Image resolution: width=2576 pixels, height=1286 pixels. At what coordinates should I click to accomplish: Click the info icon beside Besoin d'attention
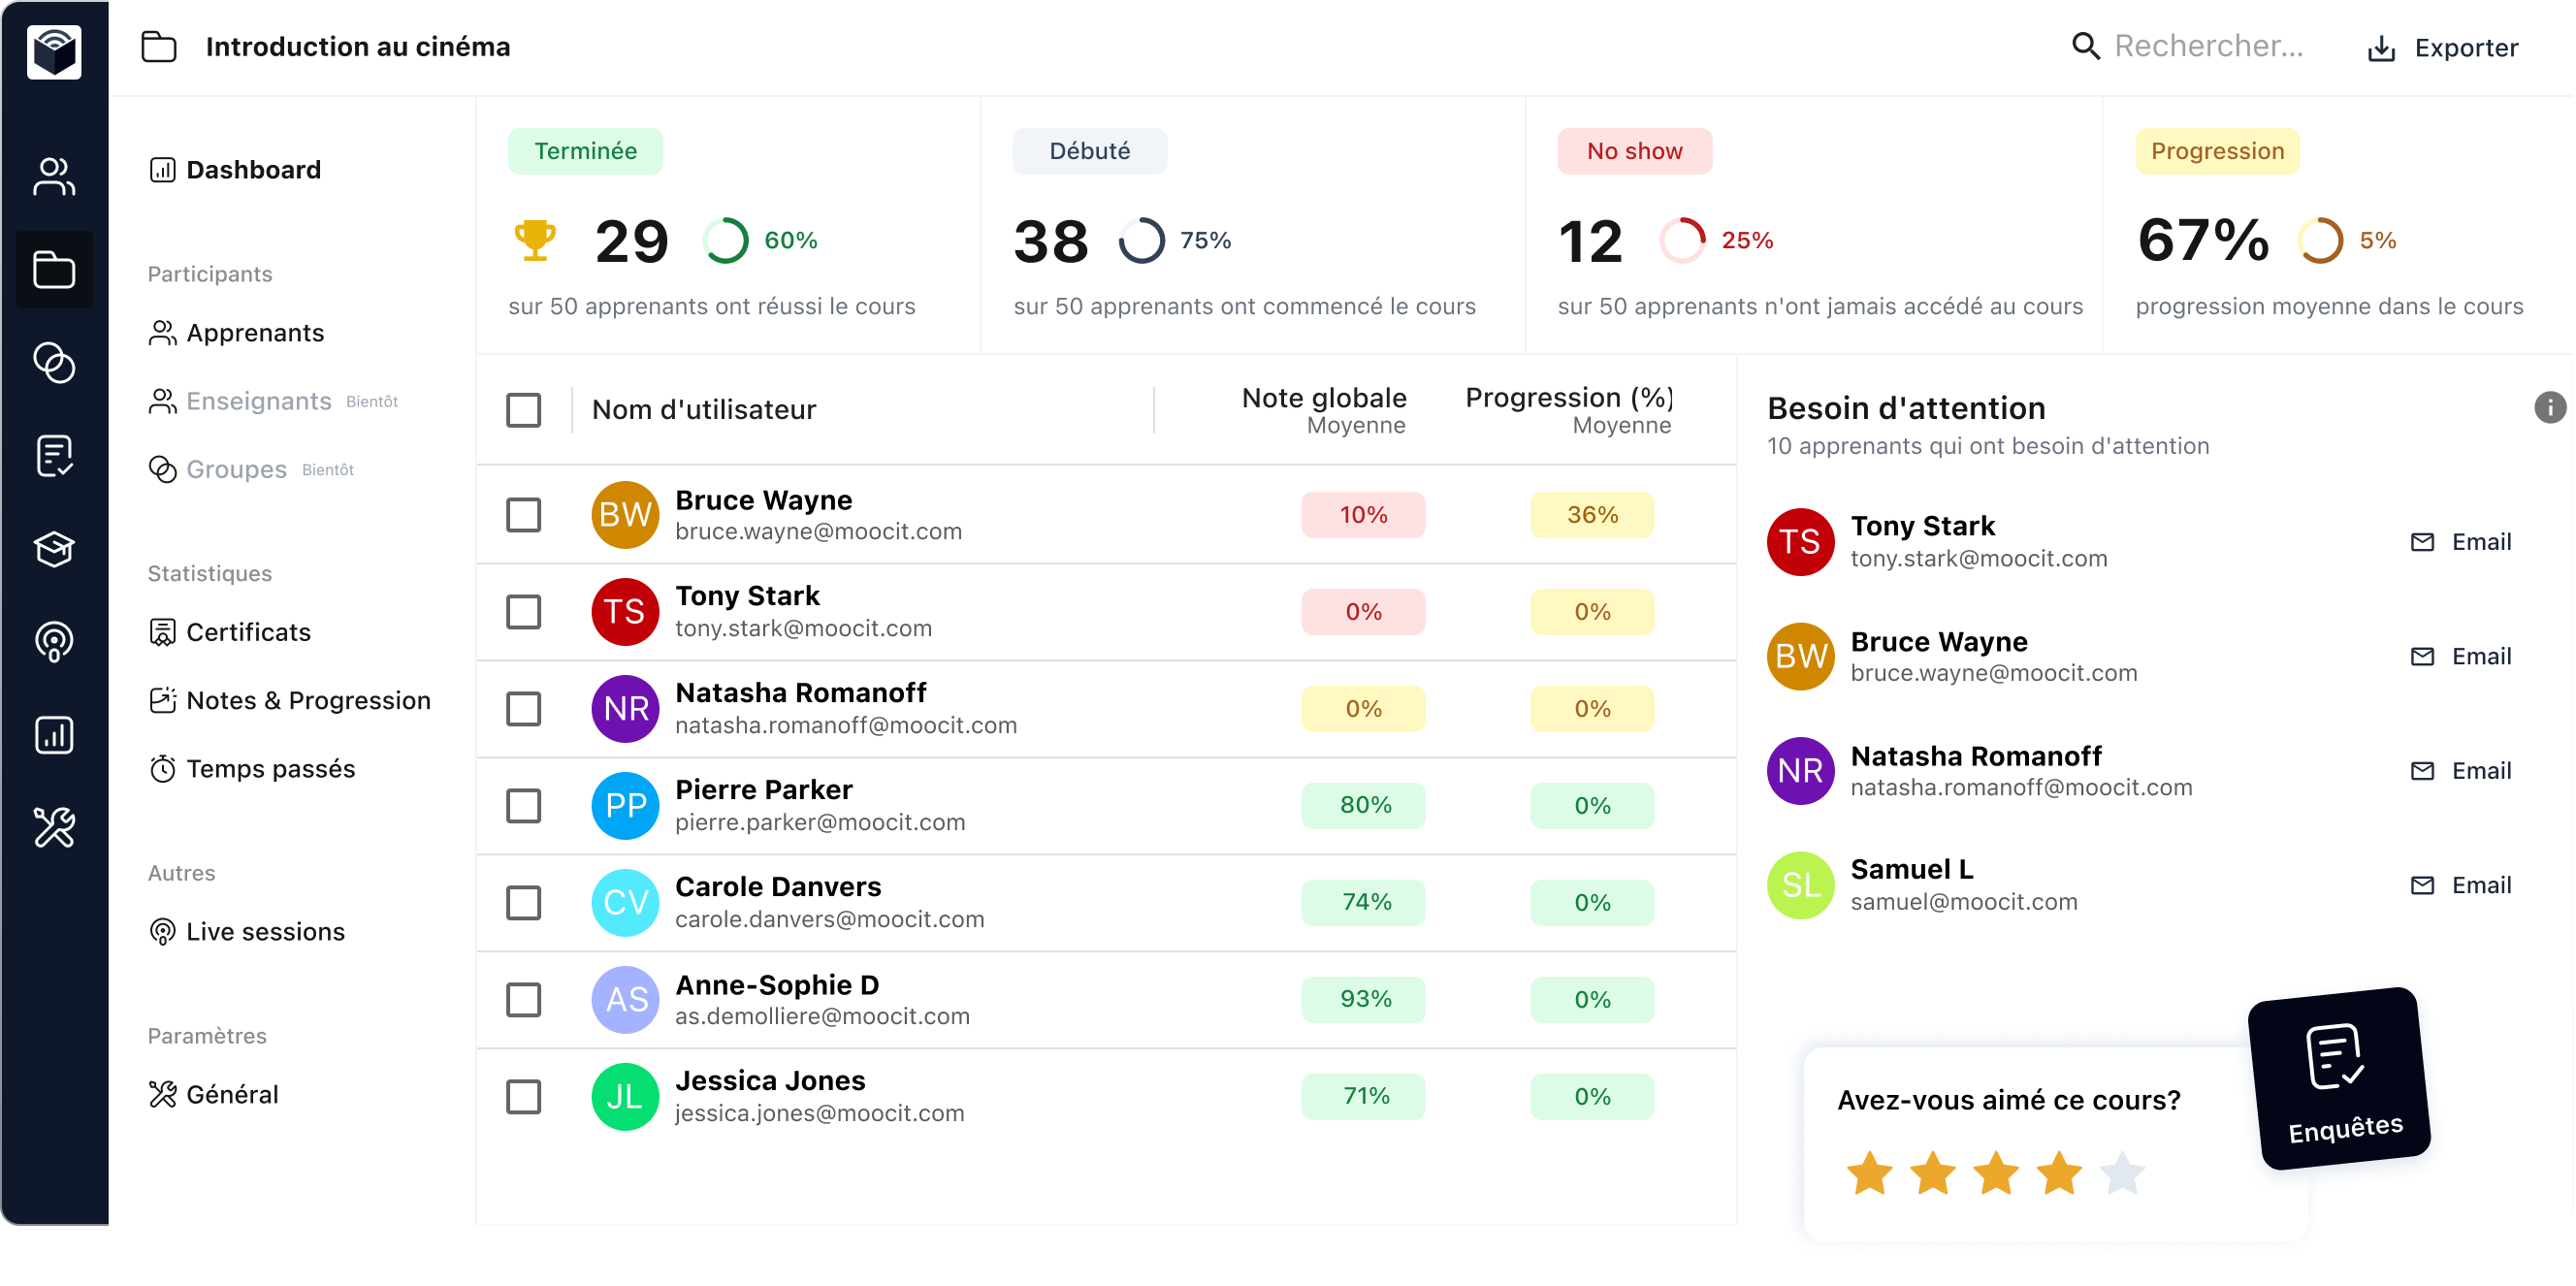pos(2549,407)
